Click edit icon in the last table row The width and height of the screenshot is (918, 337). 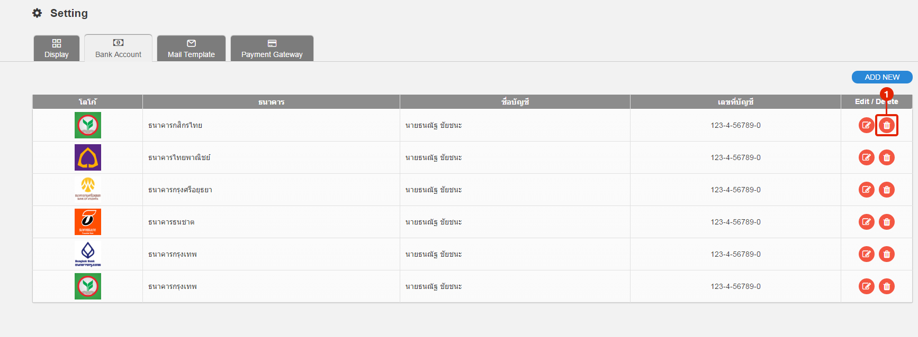tap(866, 286)
